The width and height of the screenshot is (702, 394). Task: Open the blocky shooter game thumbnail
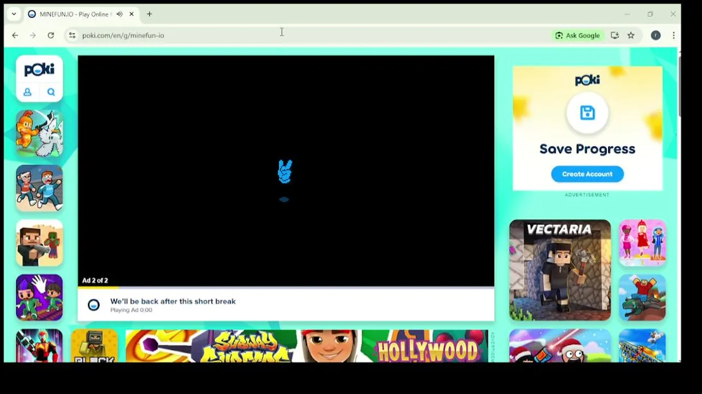tap(39, 243)
